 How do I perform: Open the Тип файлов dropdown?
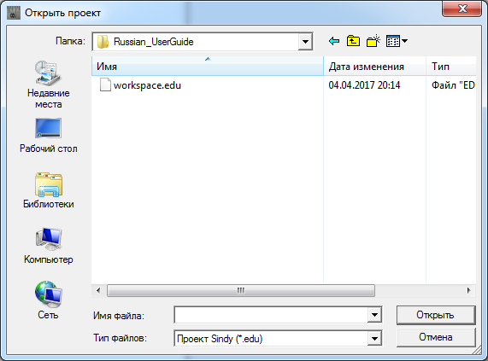point(374,338)
